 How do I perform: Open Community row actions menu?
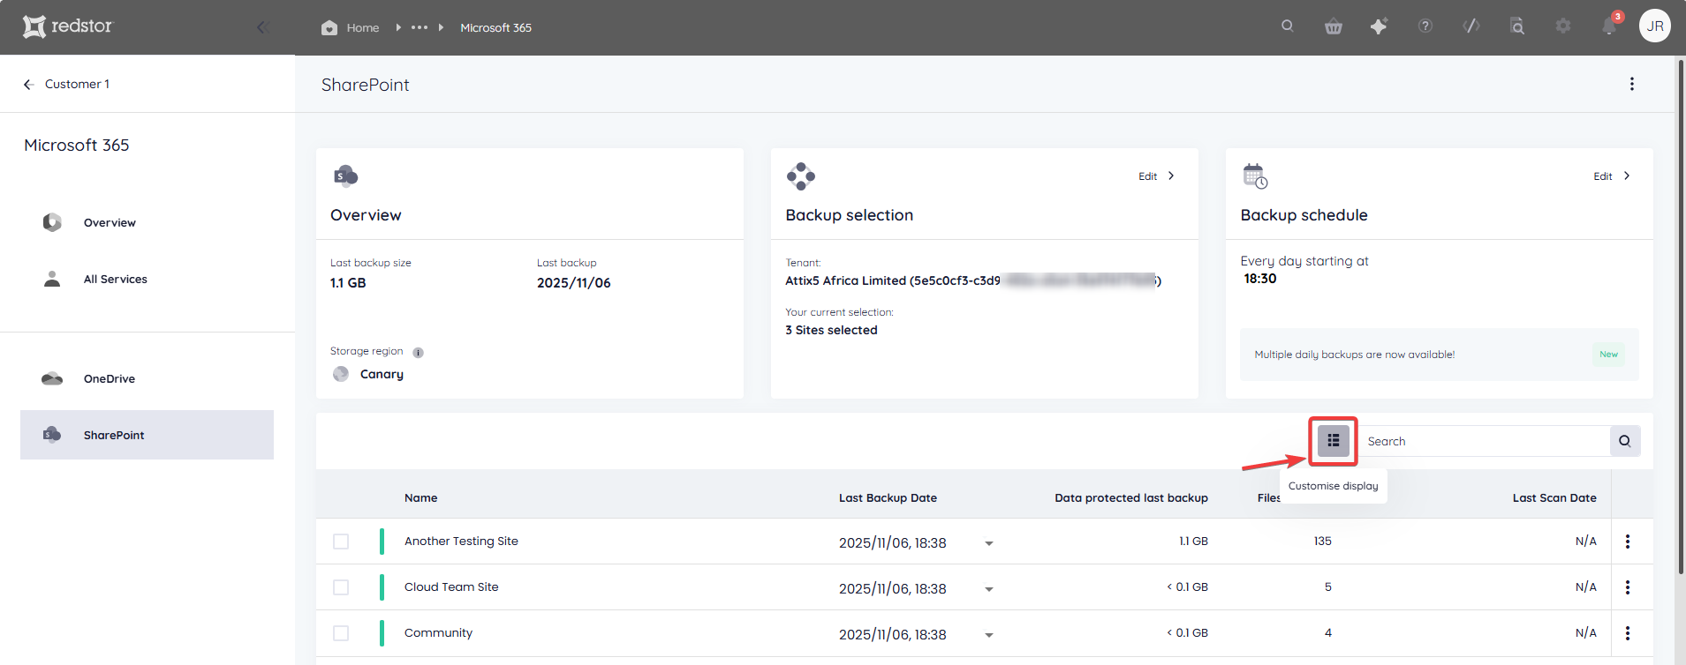tap(1628, 633)
